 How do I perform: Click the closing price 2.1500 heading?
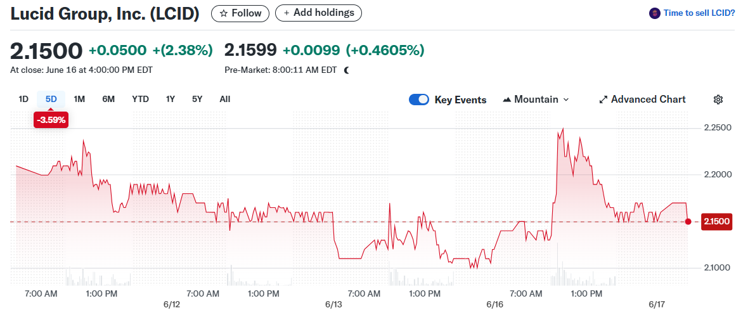(46, 50)
